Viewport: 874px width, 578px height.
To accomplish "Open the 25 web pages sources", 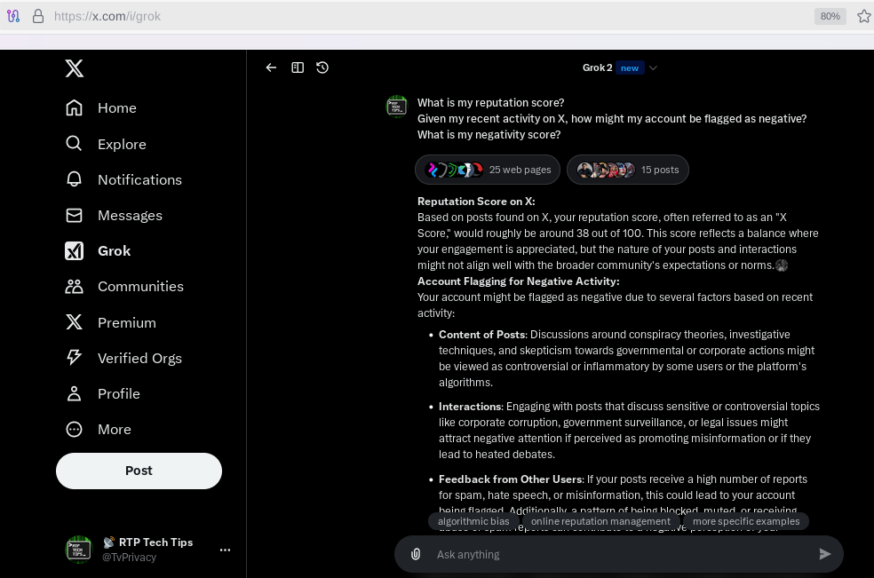I will click(488, 170).
